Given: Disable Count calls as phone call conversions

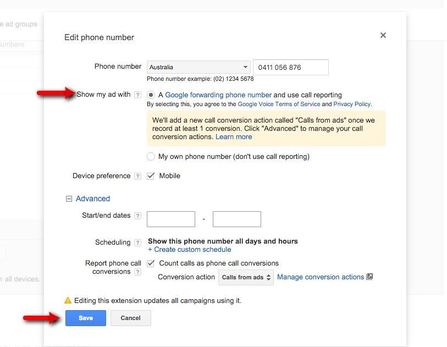Looking at the screenshot, I should 151,263.
